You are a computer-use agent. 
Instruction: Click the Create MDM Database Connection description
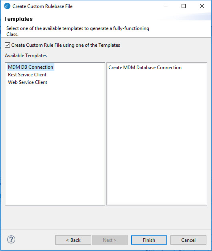[x=145, y=68]
